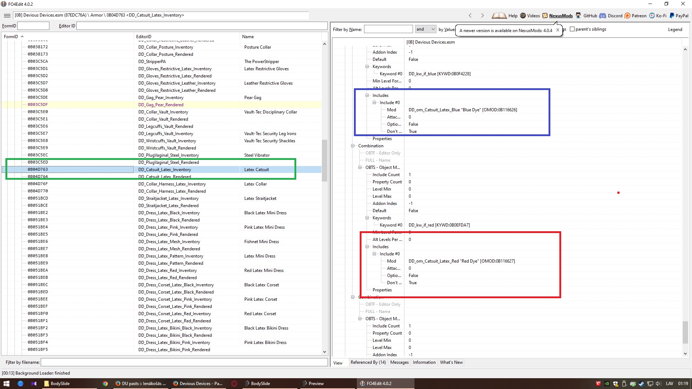The height and width of the screenshot is (389, 692).
Task: Open the Patreon link
Action: pyautogui.click(x=636, y=15)
